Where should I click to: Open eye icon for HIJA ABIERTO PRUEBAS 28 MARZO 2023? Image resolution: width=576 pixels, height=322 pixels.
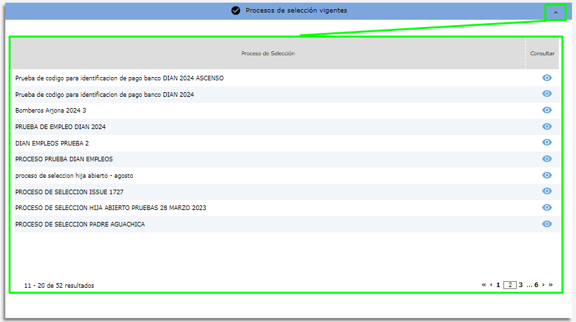click(x=546, y=207)
